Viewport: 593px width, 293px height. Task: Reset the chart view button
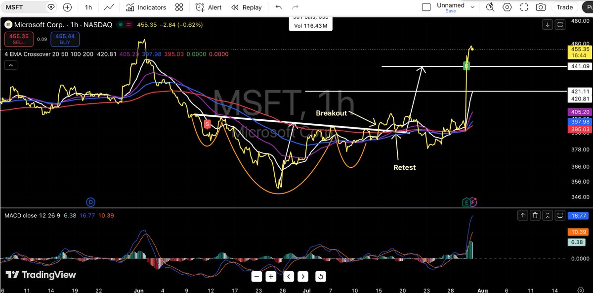click(x=320, y=277)
